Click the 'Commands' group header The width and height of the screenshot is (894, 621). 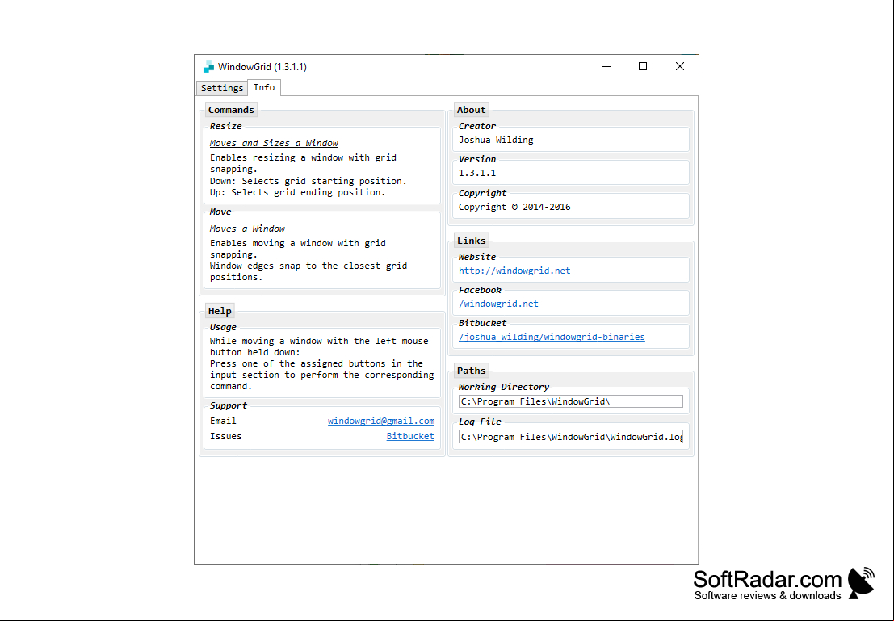pyautogui.click(x=231, y=110)
